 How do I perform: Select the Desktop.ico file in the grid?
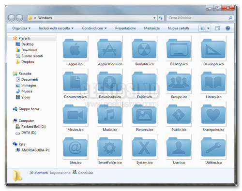(x=179, y=48)
